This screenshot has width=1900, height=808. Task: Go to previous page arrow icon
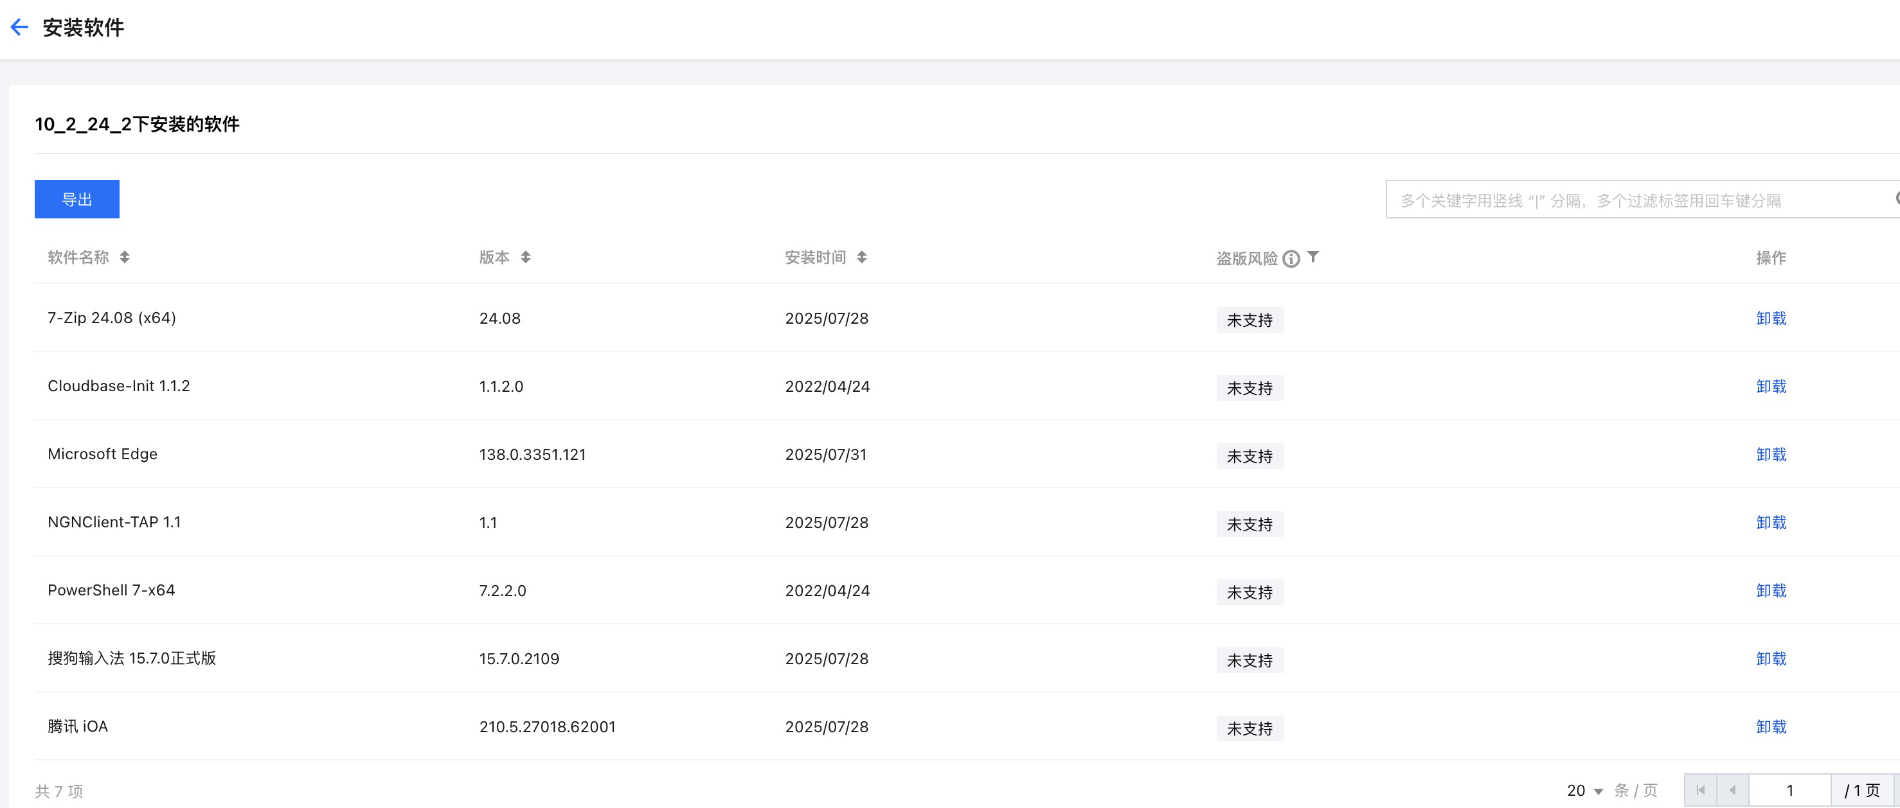[1732, 790]
